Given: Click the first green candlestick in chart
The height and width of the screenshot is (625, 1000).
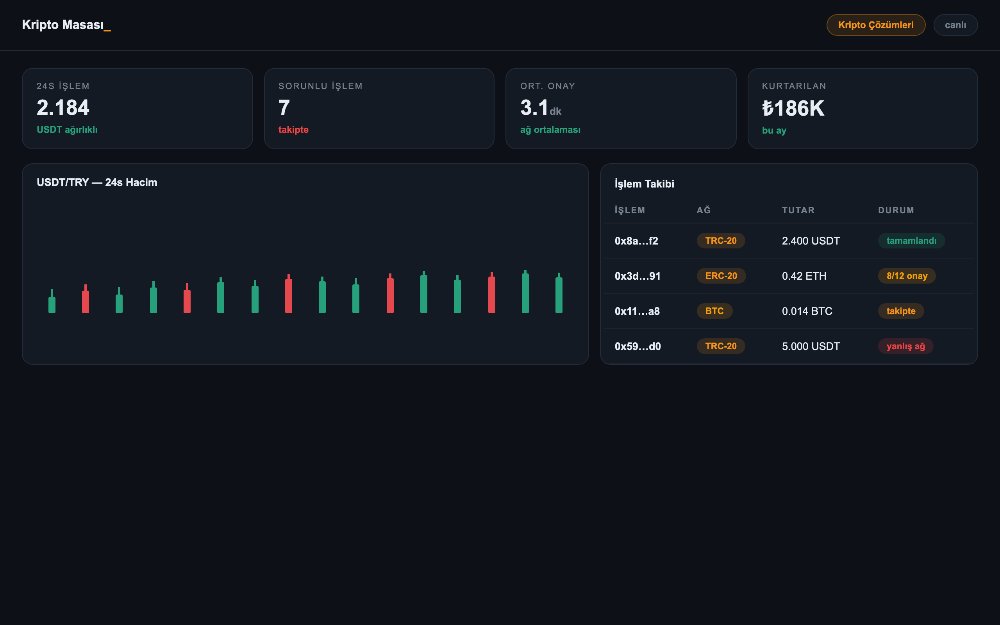Looking at the screenshot, I should point(52,302).
